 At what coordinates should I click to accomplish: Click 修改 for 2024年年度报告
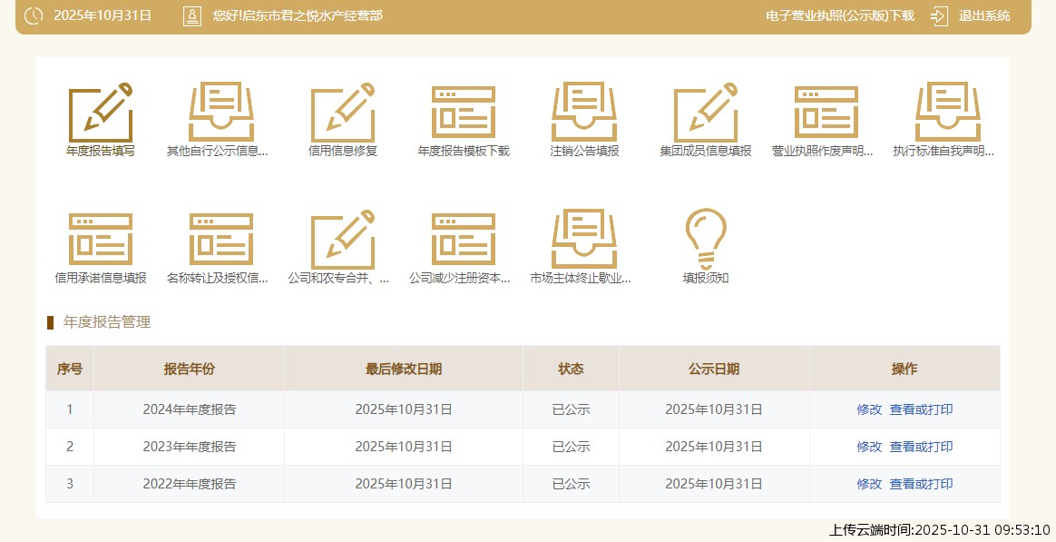pyautogui.click(x=869, y=409)
